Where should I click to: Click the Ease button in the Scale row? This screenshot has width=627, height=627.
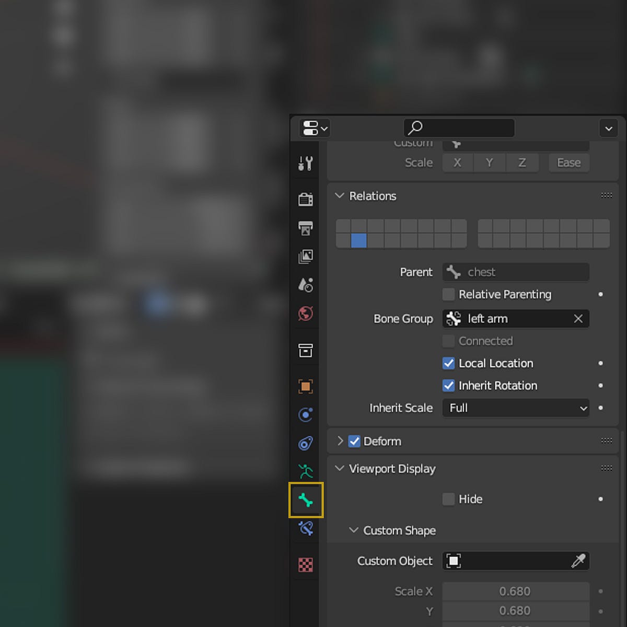pyautogui.click(x=568, y=162)
